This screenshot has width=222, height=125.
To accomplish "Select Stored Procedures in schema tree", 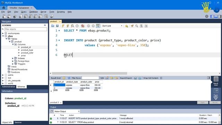I will click(x=19, y=69).
